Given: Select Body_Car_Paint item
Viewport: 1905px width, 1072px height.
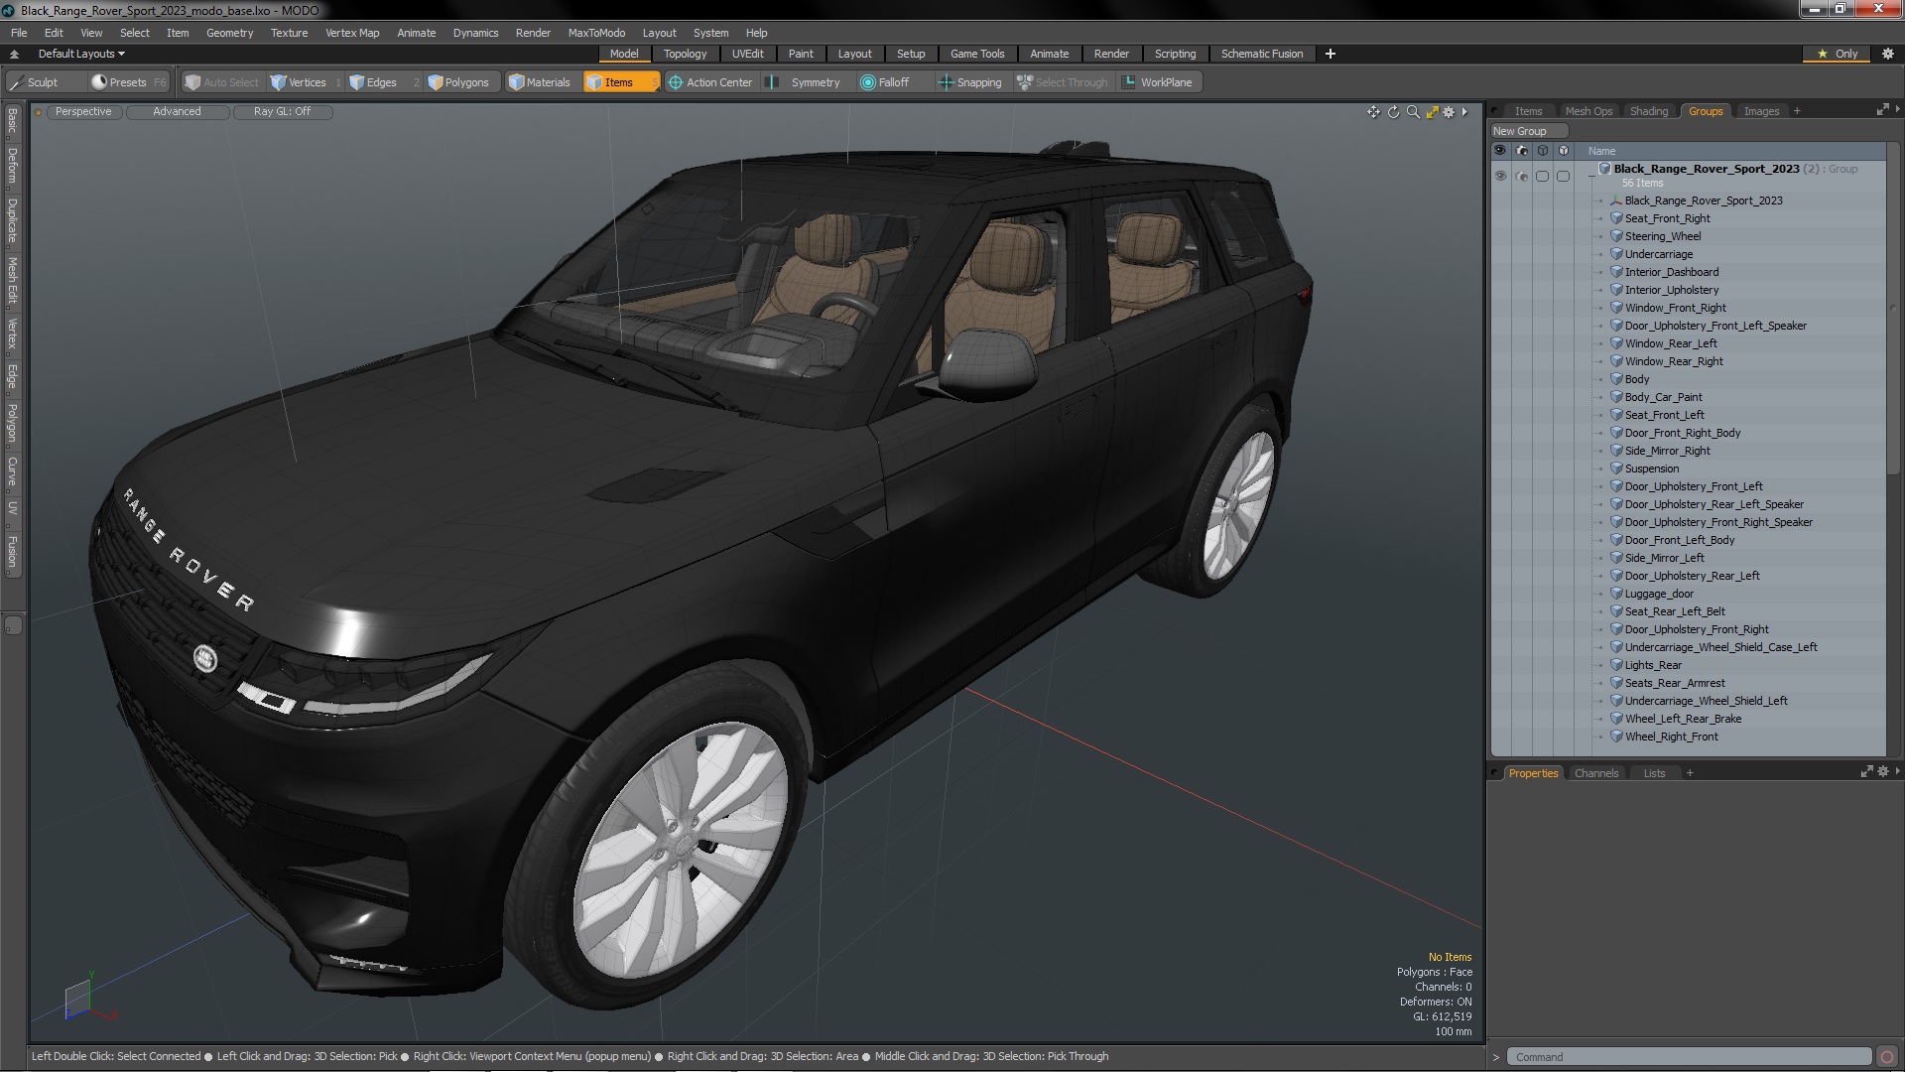Looking at the screenshot, I should pos(1663,397).
